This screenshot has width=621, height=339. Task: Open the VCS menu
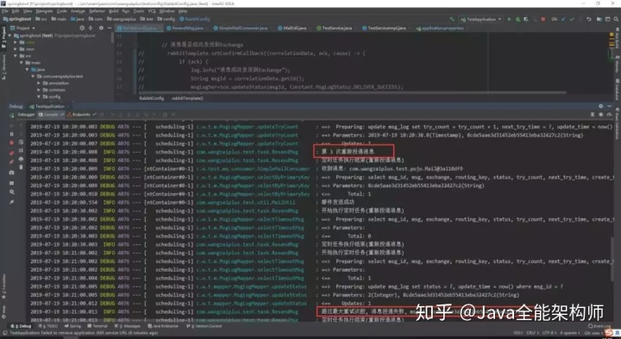tap(152, 11)
